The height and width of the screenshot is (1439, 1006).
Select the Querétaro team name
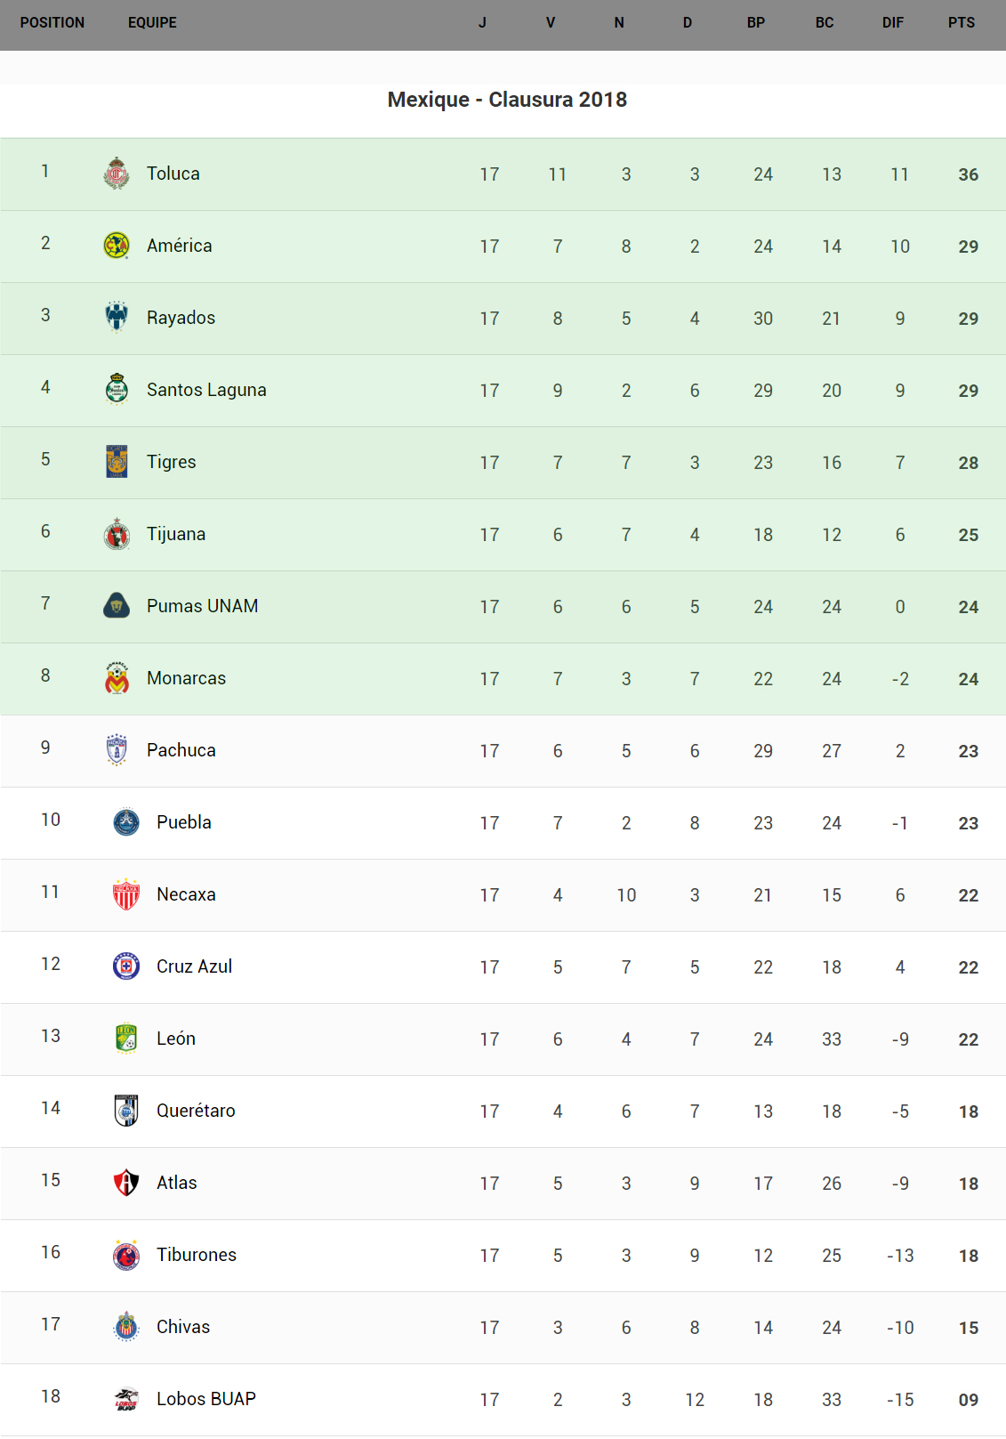[x=196, y=1111]
